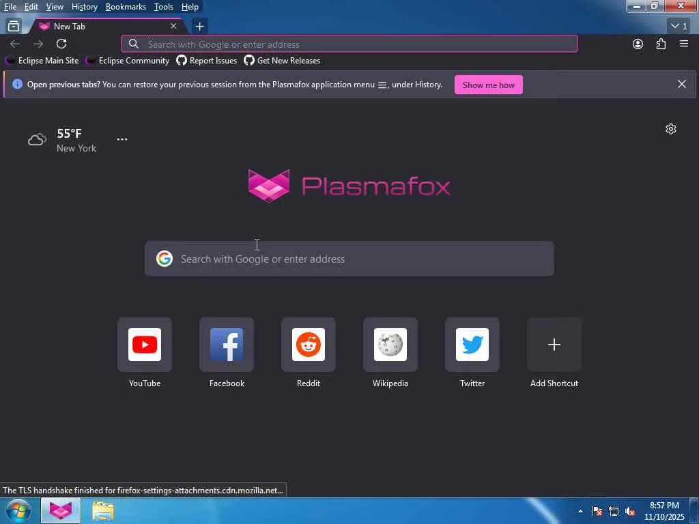The height and width of the screenshot is (524, 699).
Task: Open the extensions puzzle icon
Action: tap(661, 44)
